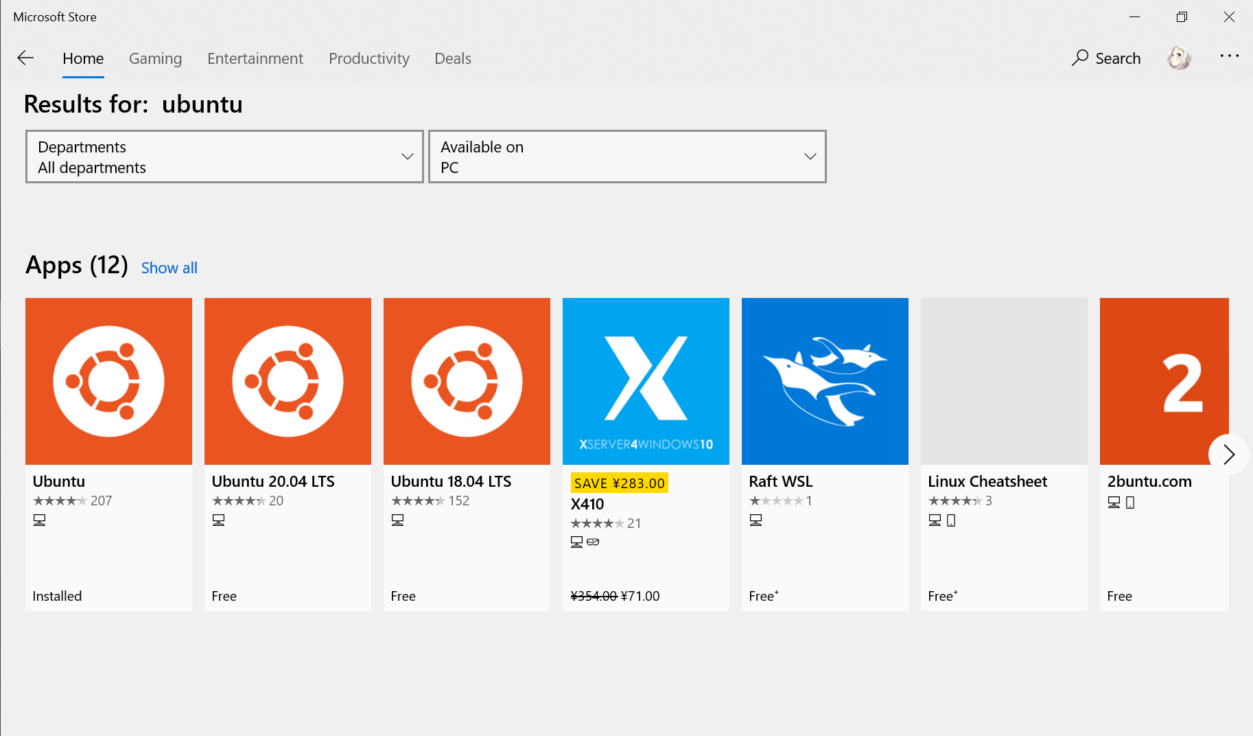This screenshot has height=736, width=1253.
Task: Open the Ubuntu app title link
Action: click(59, 481)
